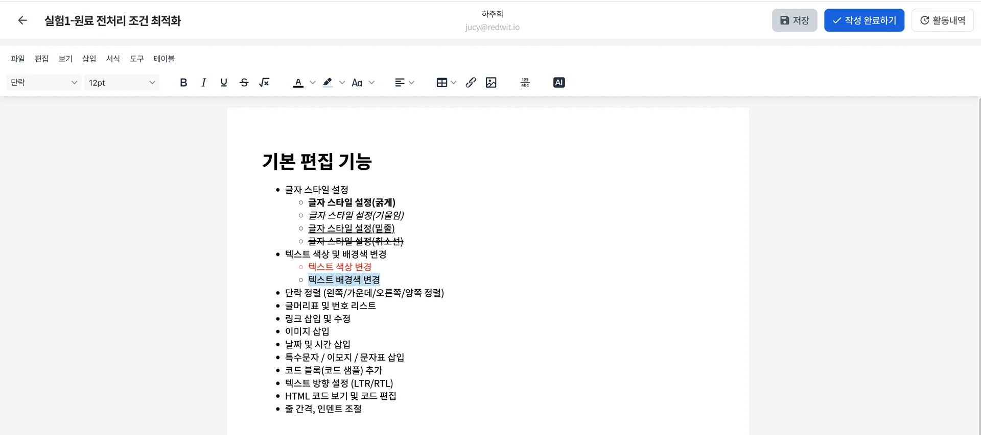981x435 pixels.
Task: Open the AI assistant tool
Action: pyautogui.click(x=559, y=83)
